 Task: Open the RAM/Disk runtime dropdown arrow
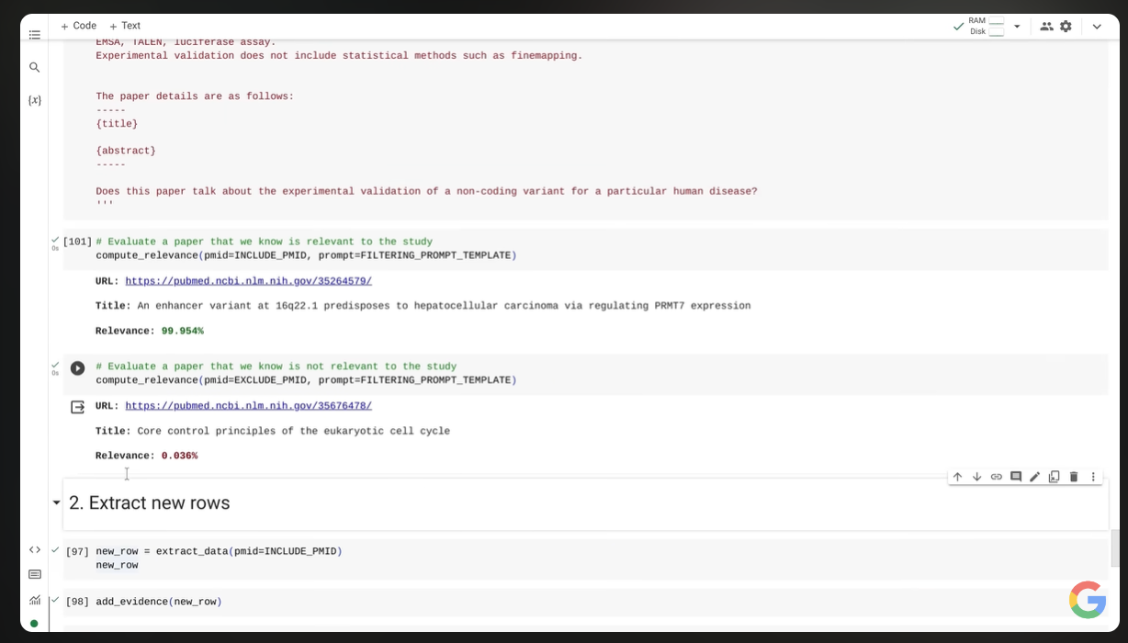click(x=1017, y=27)
